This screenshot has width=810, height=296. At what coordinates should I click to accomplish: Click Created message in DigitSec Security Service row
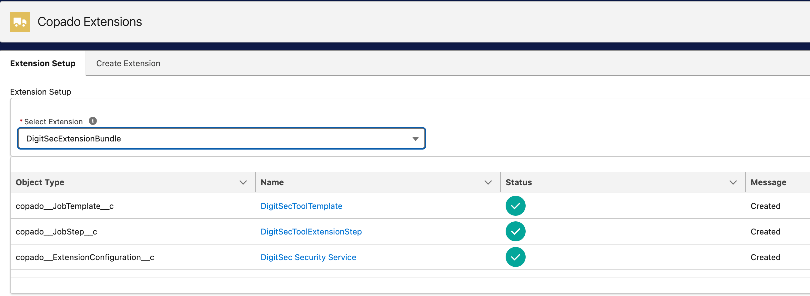[x=765, y=257]
